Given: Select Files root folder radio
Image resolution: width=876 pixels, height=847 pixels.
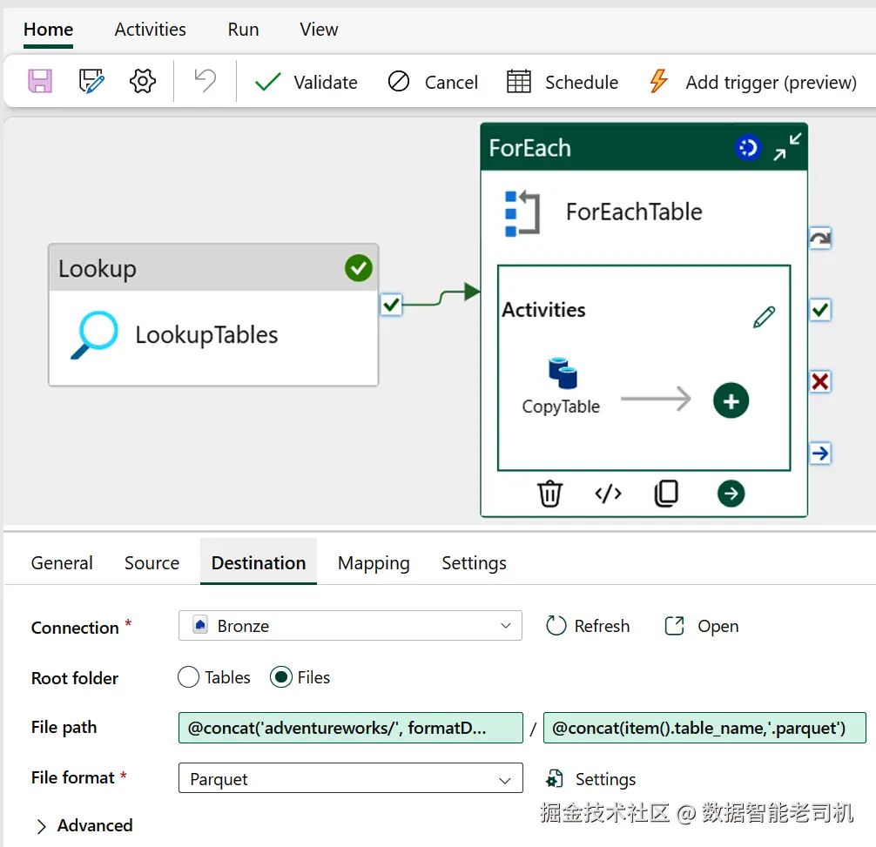Looking at the screenshot, I should 281,677.
